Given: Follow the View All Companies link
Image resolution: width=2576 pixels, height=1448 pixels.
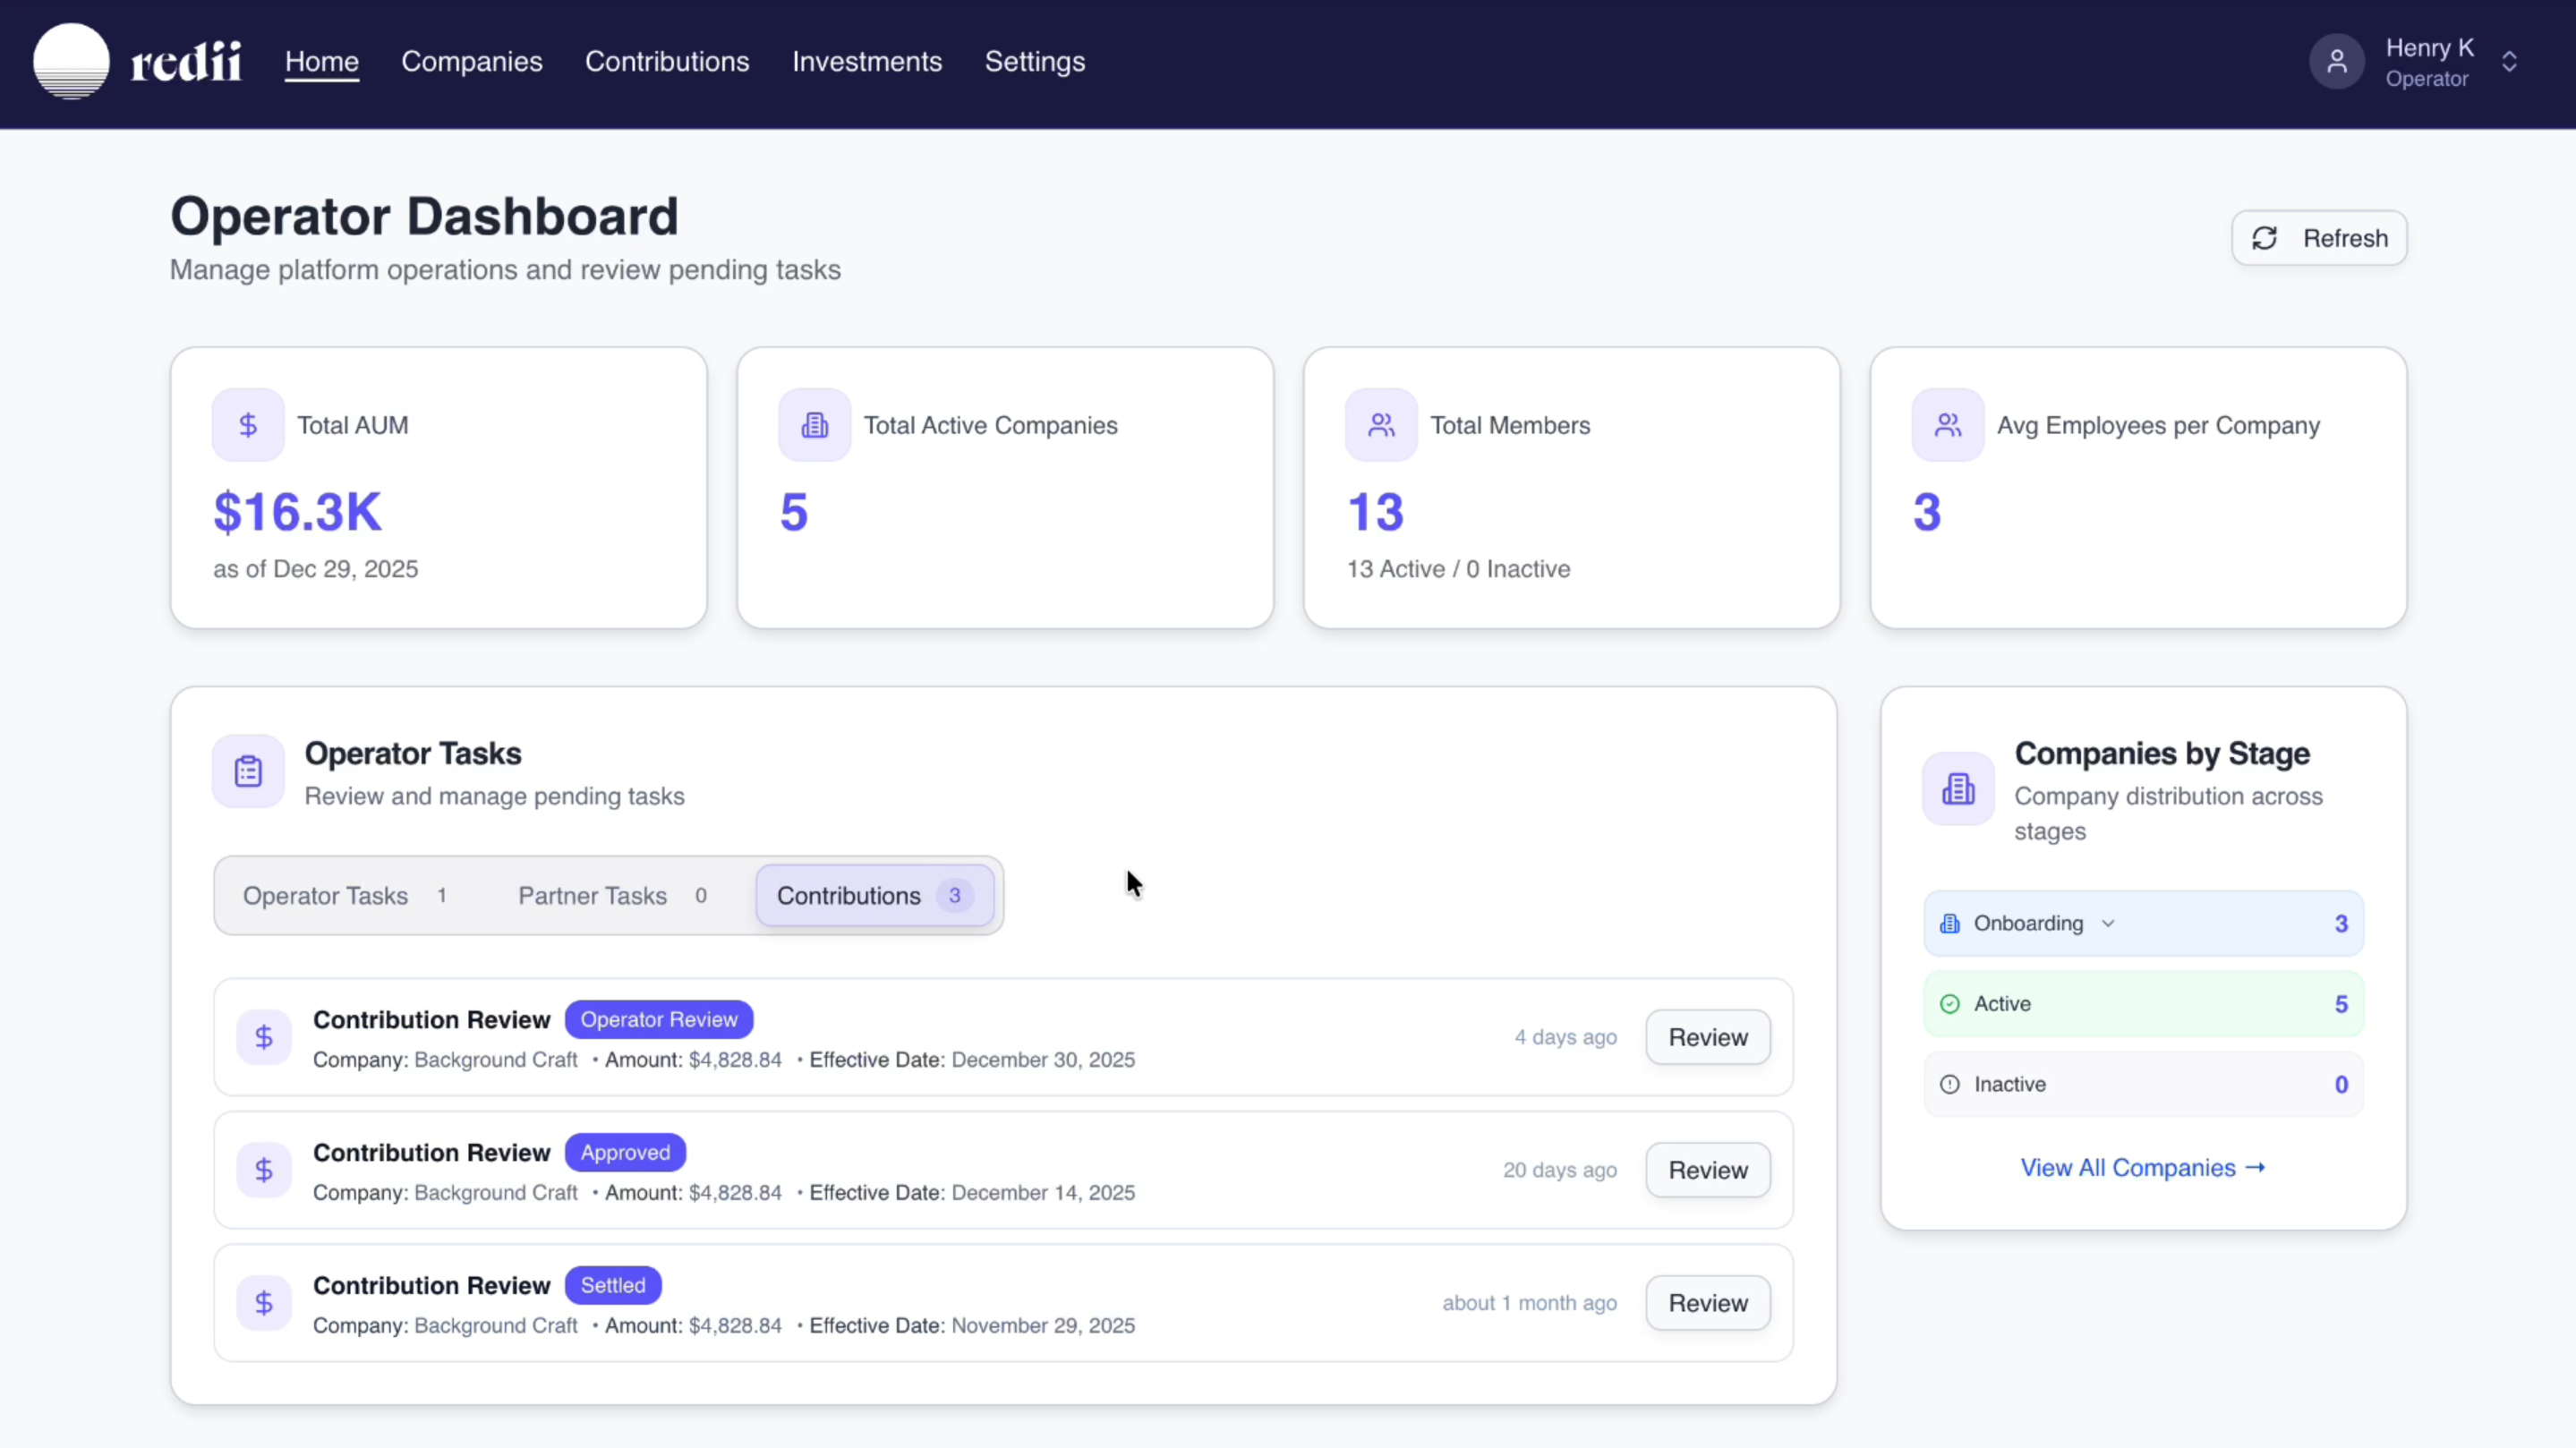Looking at the screenshot, I should [2142, 1168].
